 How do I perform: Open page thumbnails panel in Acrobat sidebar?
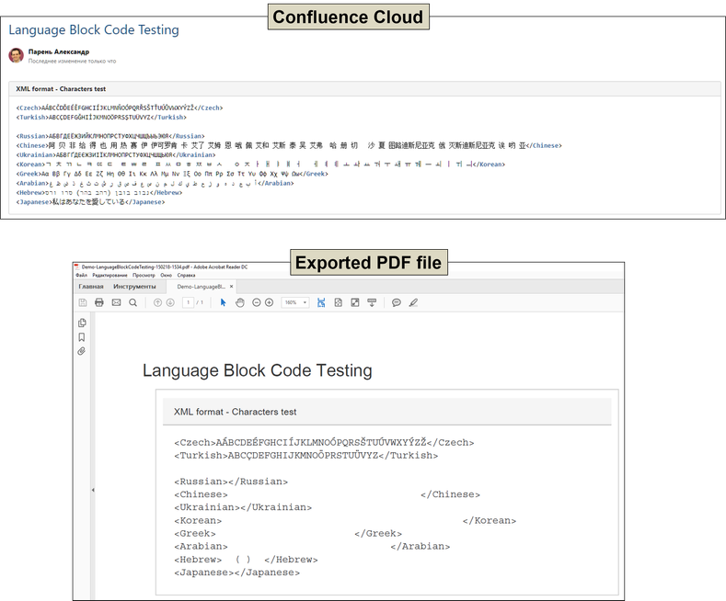pos(82,323)
